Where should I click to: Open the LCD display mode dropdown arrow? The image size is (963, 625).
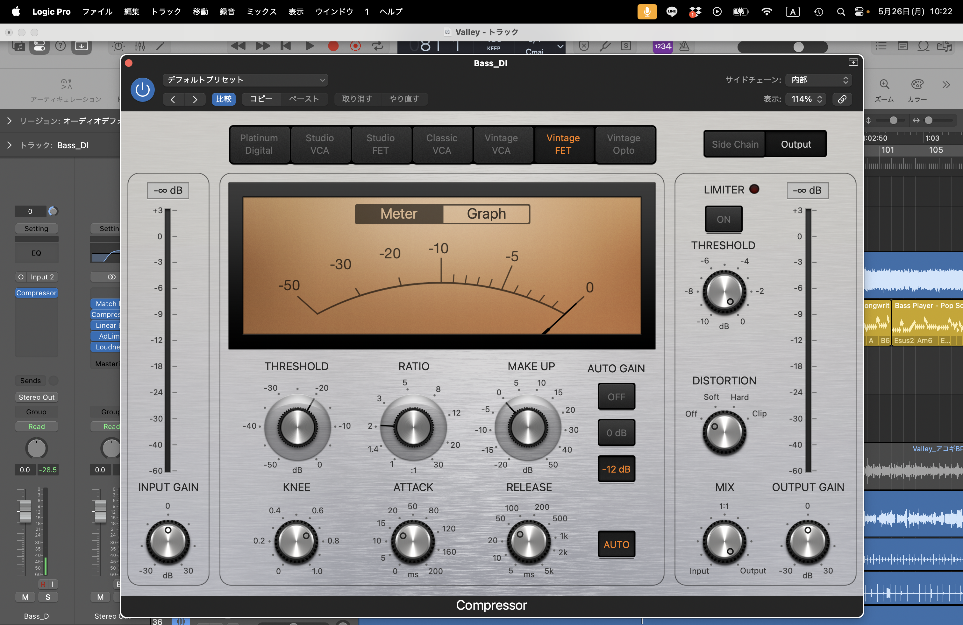coord(560,46)
